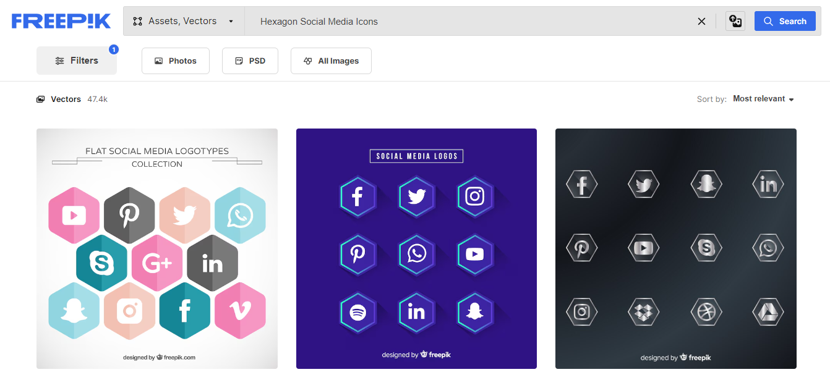This screenshot has width=830, height=380.
Task: Toggle the All Images filter
Action: (x=331, y=60)
